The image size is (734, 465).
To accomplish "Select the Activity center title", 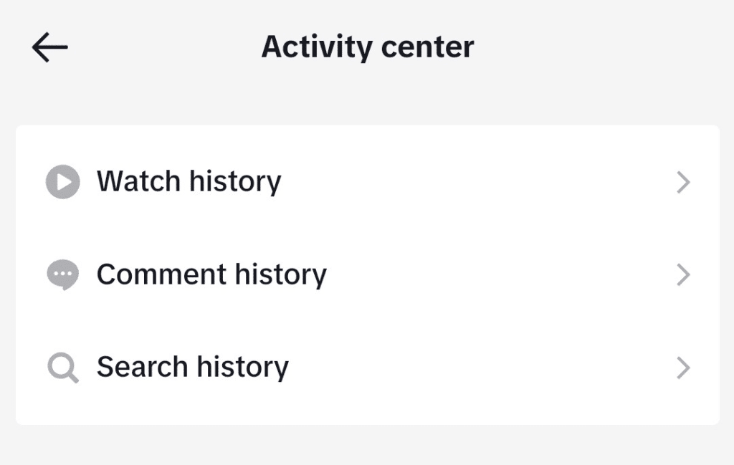I will pyautogui.click(x=367, y=46).
